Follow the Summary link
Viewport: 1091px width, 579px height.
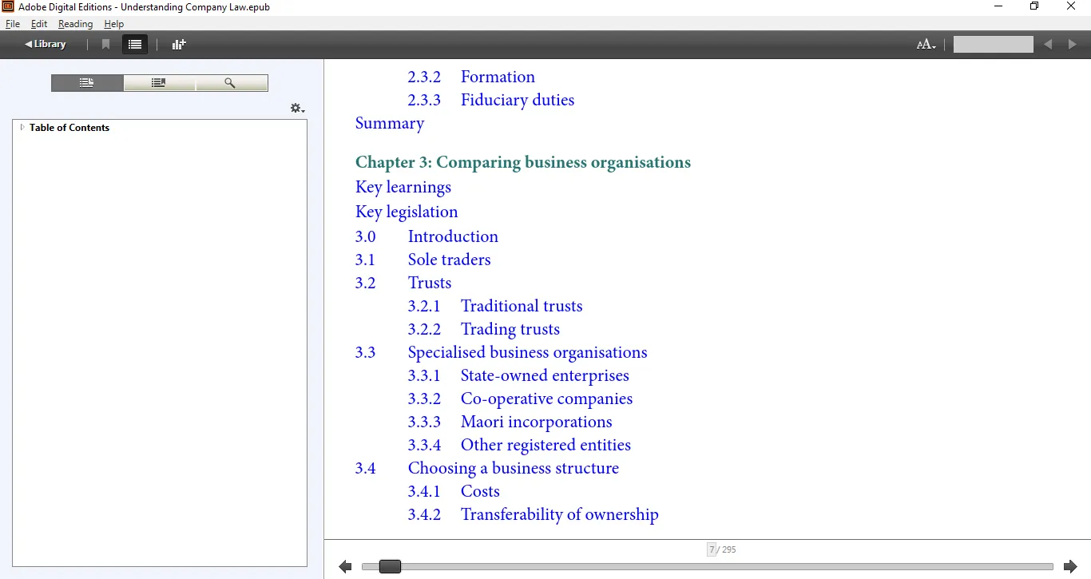click(390, 123)
